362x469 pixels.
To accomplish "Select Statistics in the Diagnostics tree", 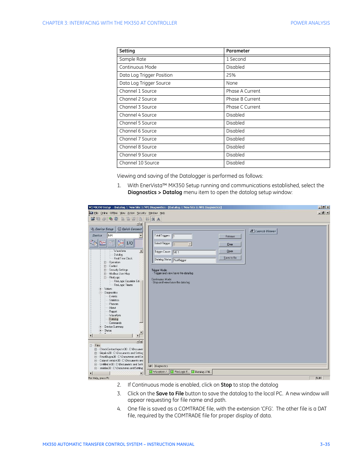I will (114, 300).
